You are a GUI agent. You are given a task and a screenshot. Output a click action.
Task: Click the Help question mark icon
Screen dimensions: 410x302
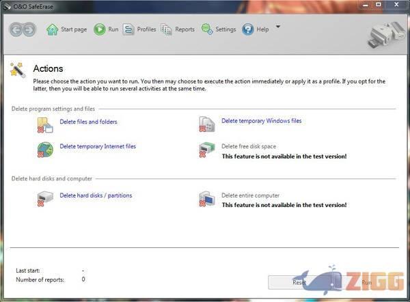pos(248,29)
